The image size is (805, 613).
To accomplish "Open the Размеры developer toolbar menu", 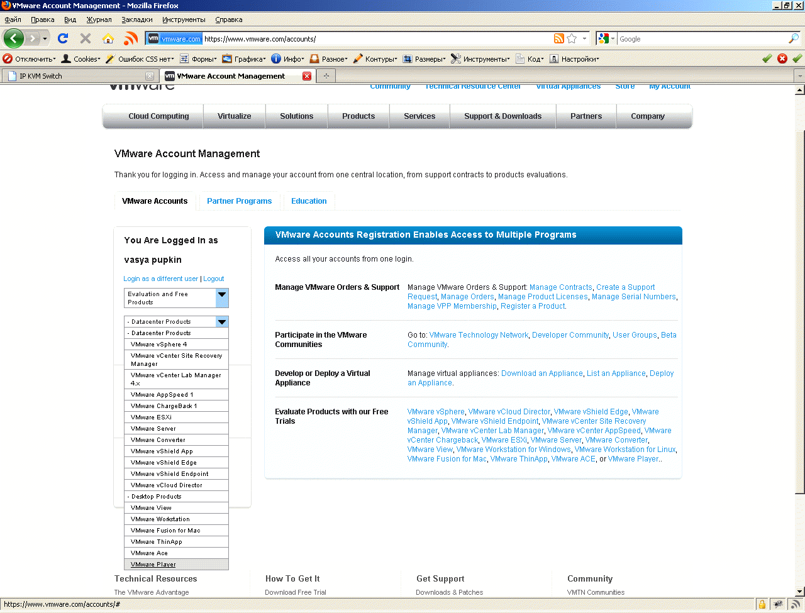I will point(424,58).
